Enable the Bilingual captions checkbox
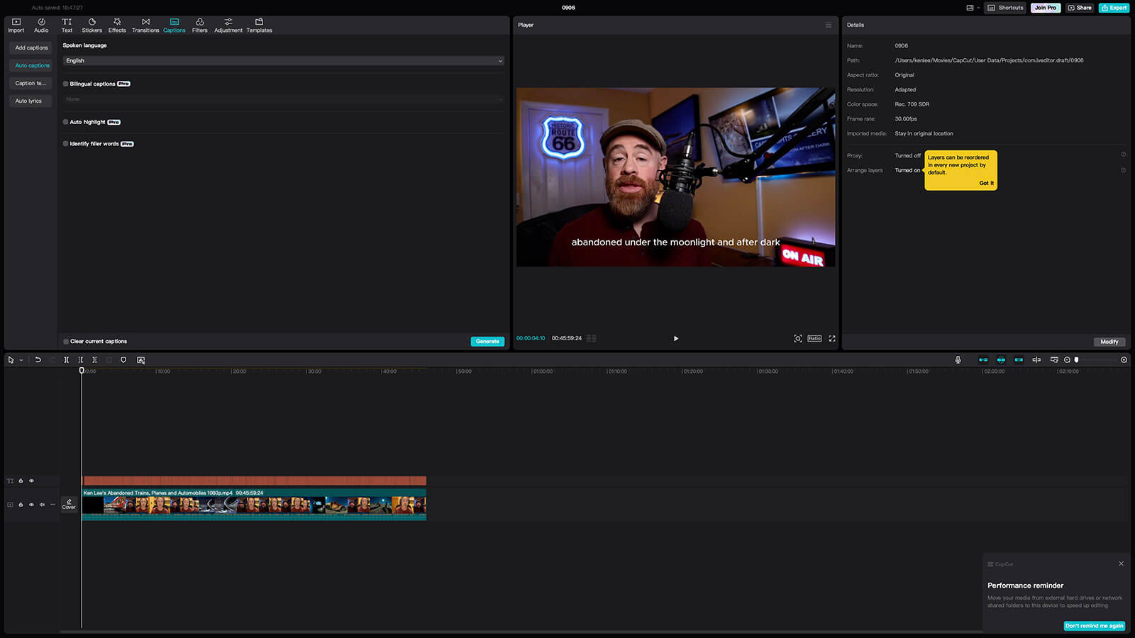Screen dimensions: 1135x638 point(66,84)
